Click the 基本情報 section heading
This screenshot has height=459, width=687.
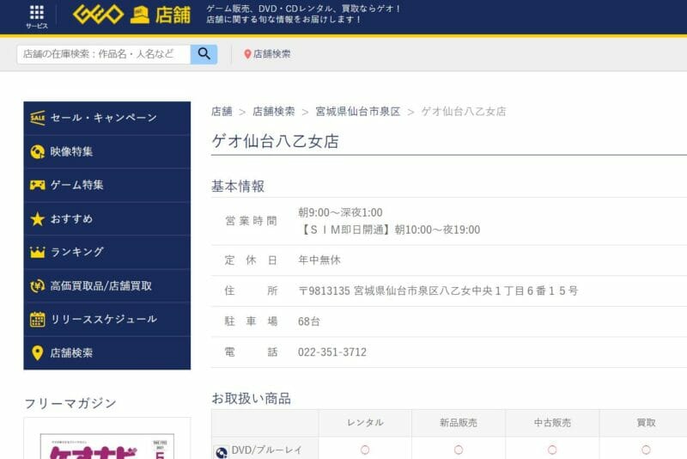point(238,187)
